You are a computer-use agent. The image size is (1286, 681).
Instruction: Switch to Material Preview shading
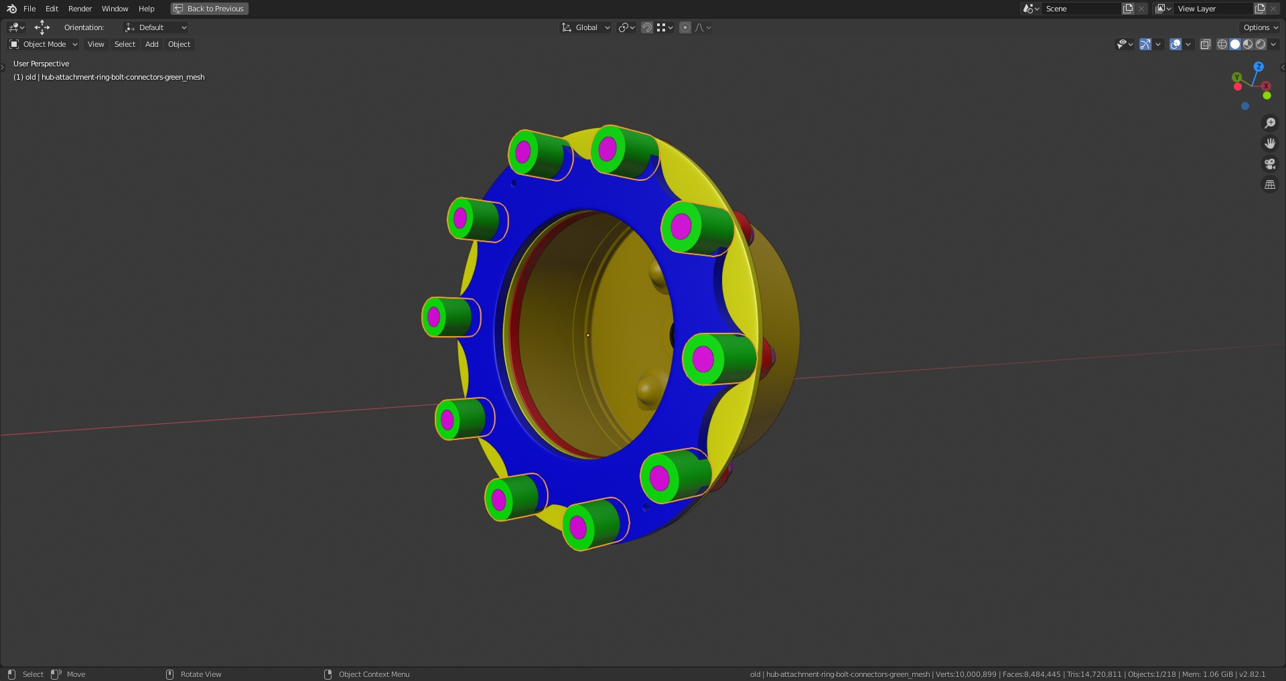[1248, 44]
